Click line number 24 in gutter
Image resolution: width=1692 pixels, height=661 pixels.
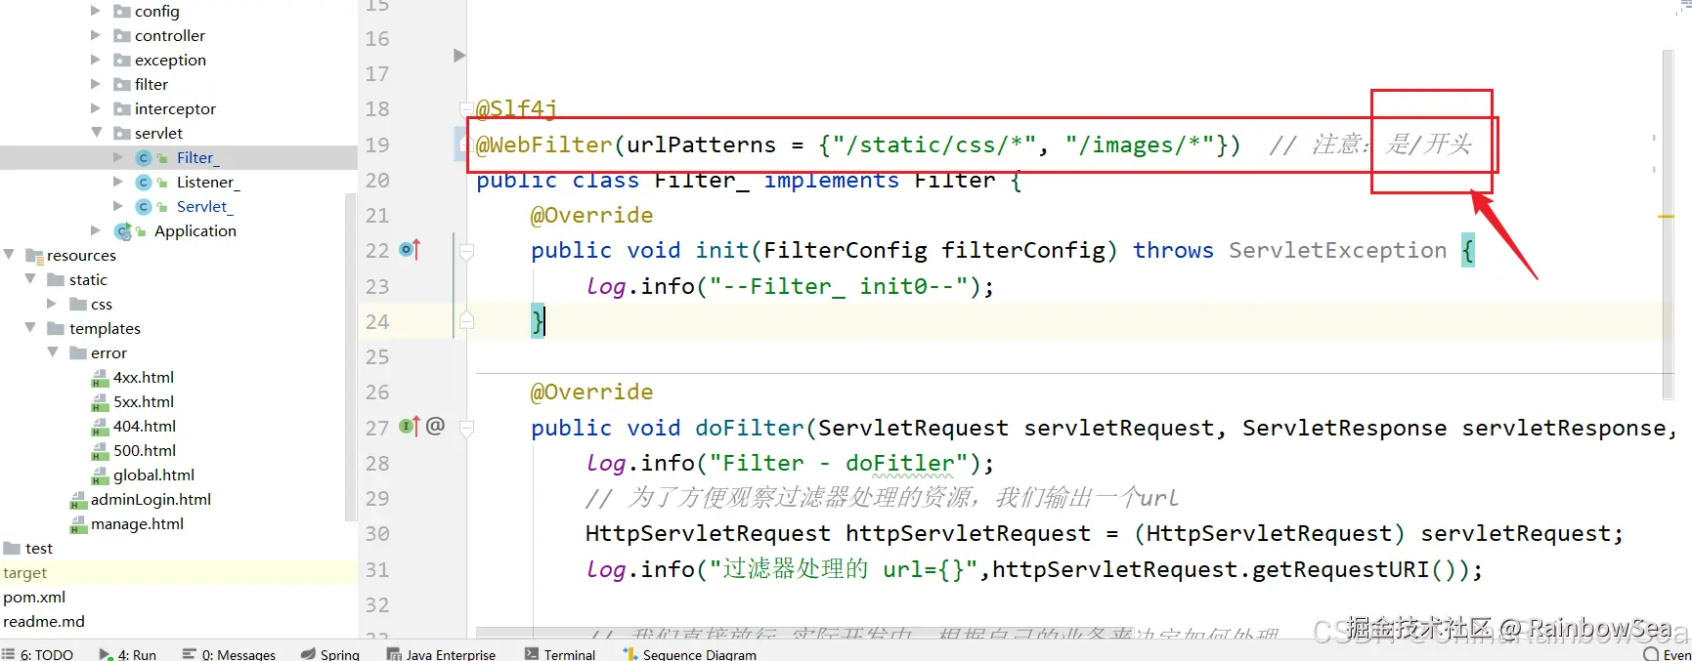click(x=377, y=321)
